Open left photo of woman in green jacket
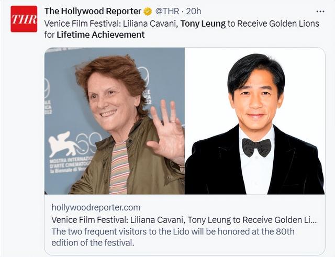Image resolution: width=335 pixels, height=257 pixels. 115,121
